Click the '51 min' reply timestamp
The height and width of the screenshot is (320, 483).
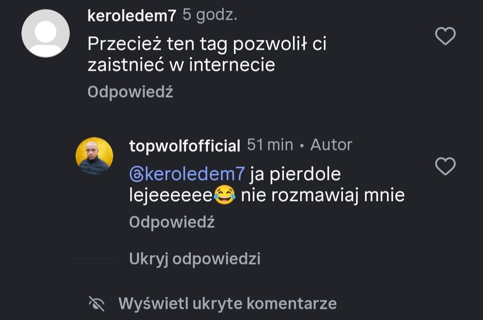[270, 145]
